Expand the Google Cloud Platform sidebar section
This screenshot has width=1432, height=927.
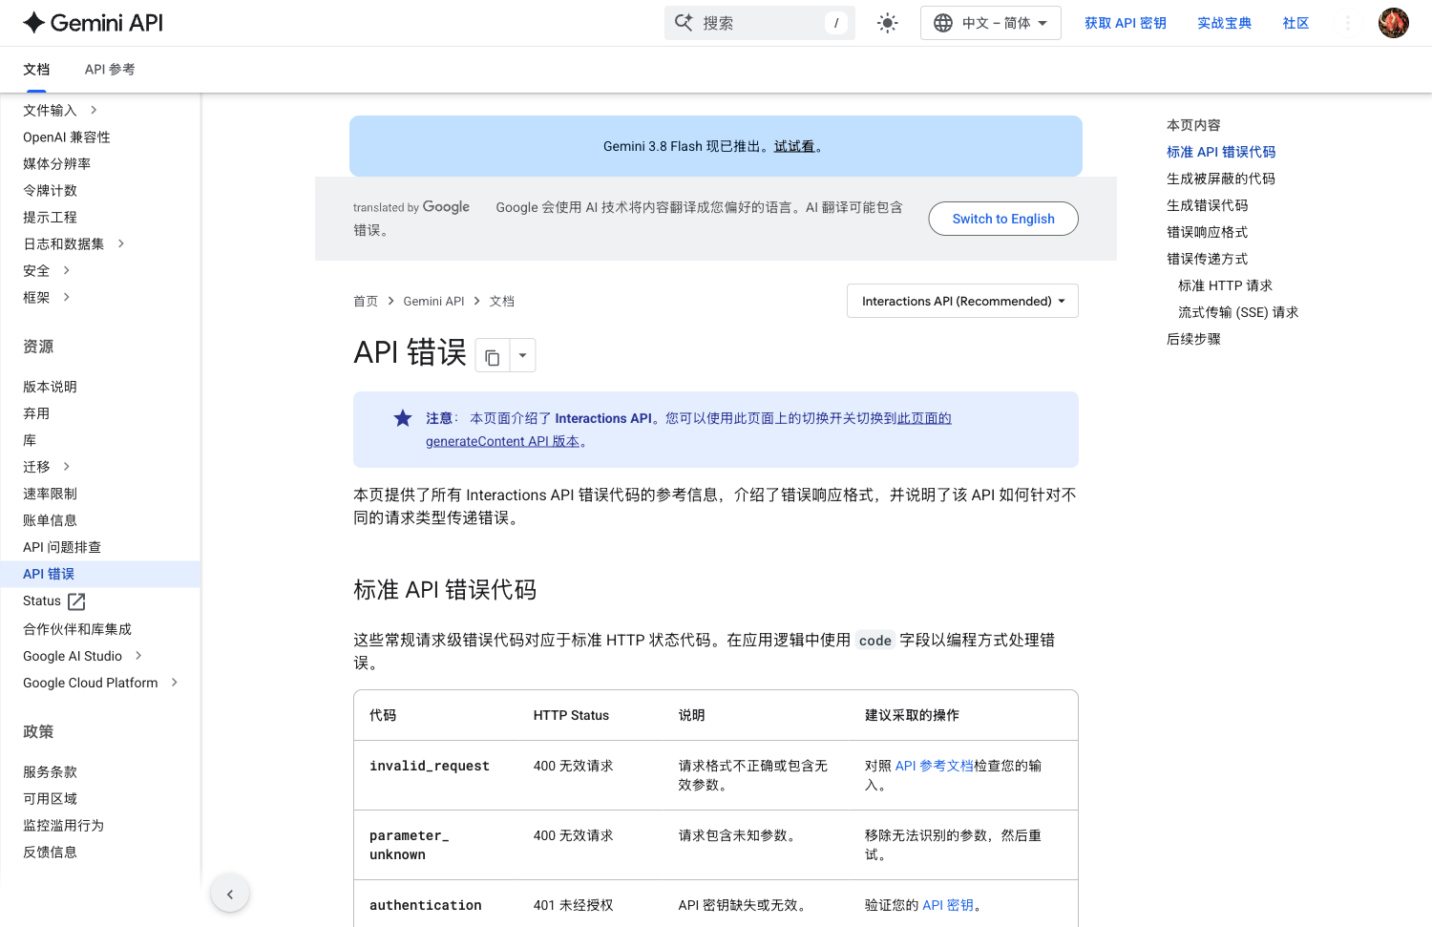(175, 683)
